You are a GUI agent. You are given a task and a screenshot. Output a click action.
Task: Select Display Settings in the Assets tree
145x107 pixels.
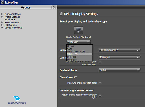(13, 14)
